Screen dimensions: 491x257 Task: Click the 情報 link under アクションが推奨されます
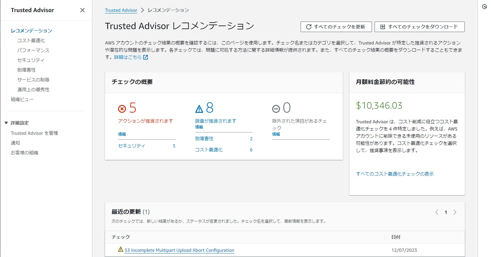pyautogui.click(x=122, y=134)
